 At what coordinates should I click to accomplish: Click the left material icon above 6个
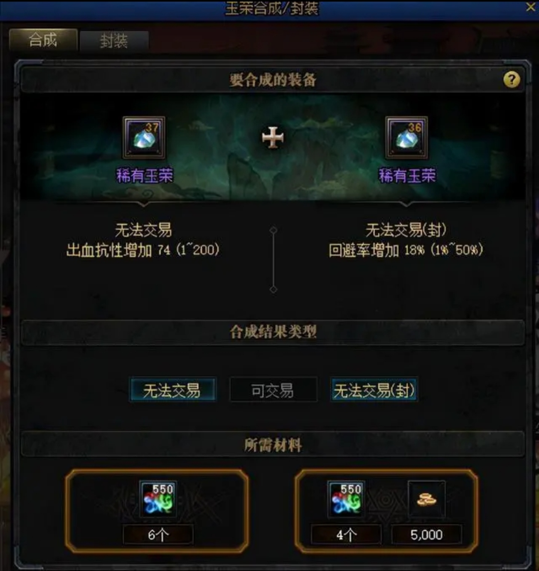(x=158, y=499)
